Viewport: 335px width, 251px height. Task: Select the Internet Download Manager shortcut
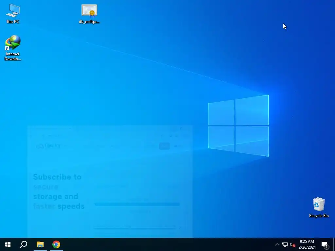coord(13,48)
